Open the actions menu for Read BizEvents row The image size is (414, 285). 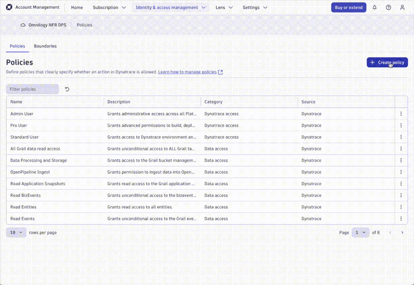click(401, 195)
